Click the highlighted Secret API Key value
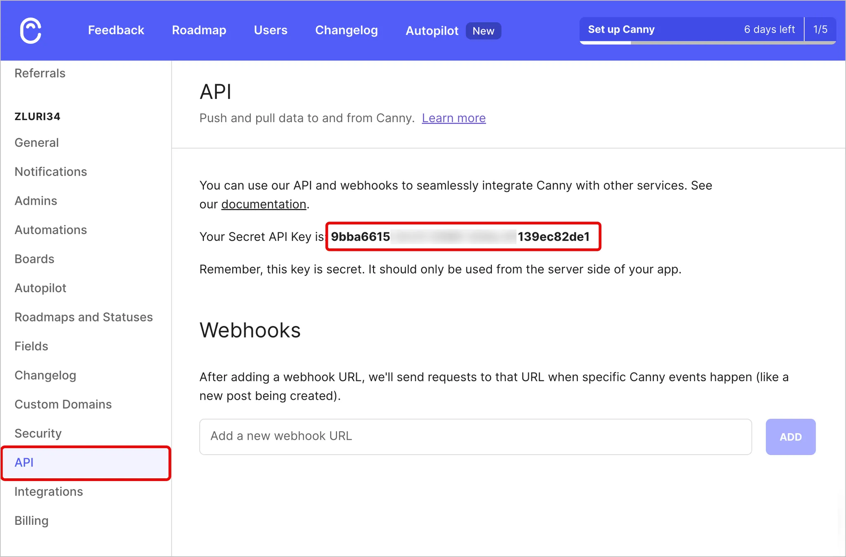The width and height of the screenshot is (846, 557). [463, 236]
